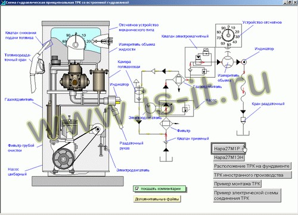Viewport: 298px width, 215px height.
Task: Select the electromagnetic valve symbol block
Action: point(200,62)
